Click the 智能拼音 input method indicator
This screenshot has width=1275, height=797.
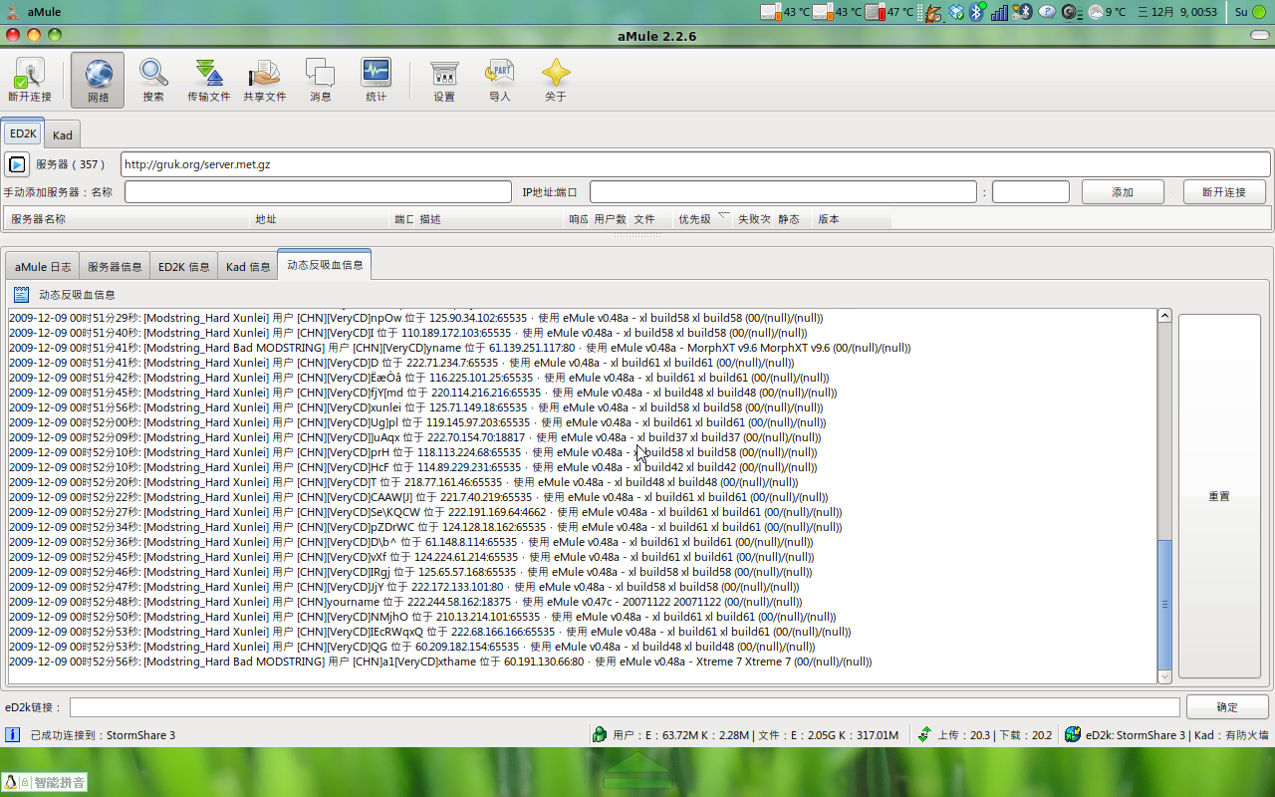click(x=45, y=782)
